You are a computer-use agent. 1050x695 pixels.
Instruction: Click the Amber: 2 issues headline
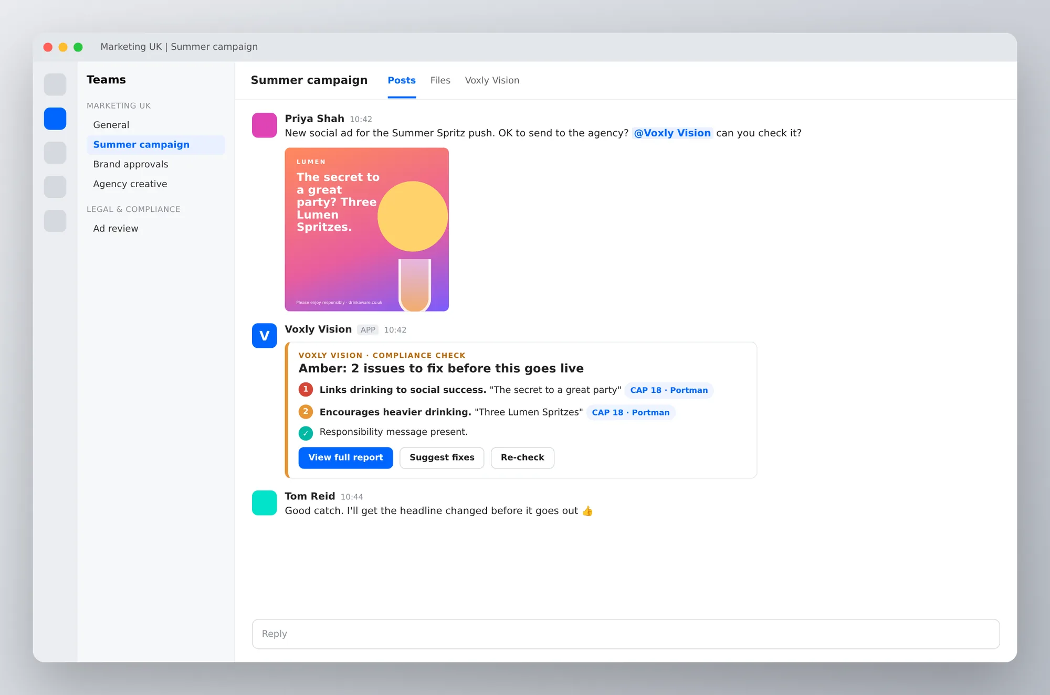[441, 368]
